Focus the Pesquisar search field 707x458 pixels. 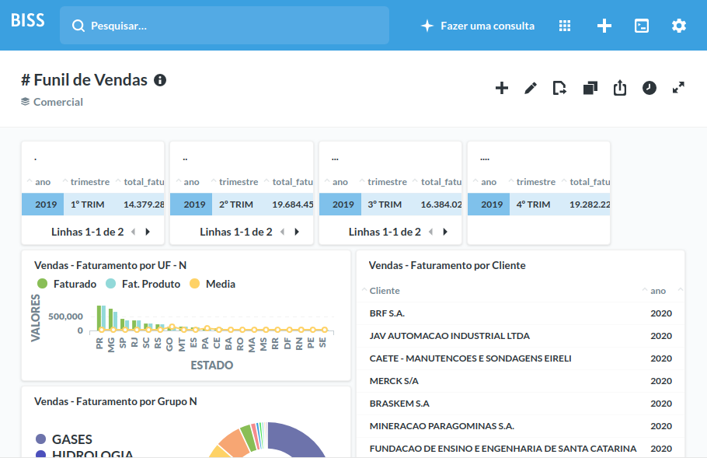pyautogui.click(x=225, y=25)
